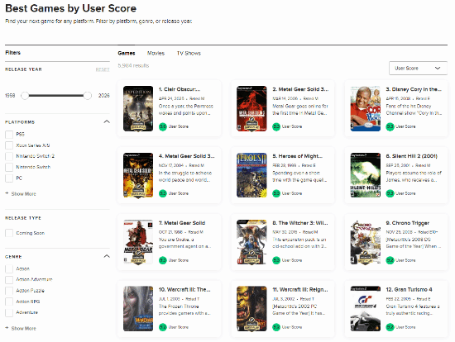Viewport: 455px width, 342px height.
Task: Click the plus icon beside Platforms Show More
Action: pos(7,193)
